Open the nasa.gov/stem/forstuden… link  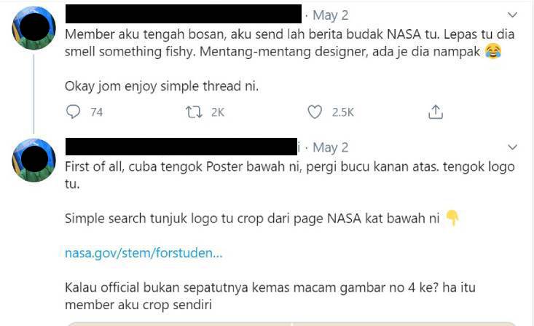[x=144, y=254]
